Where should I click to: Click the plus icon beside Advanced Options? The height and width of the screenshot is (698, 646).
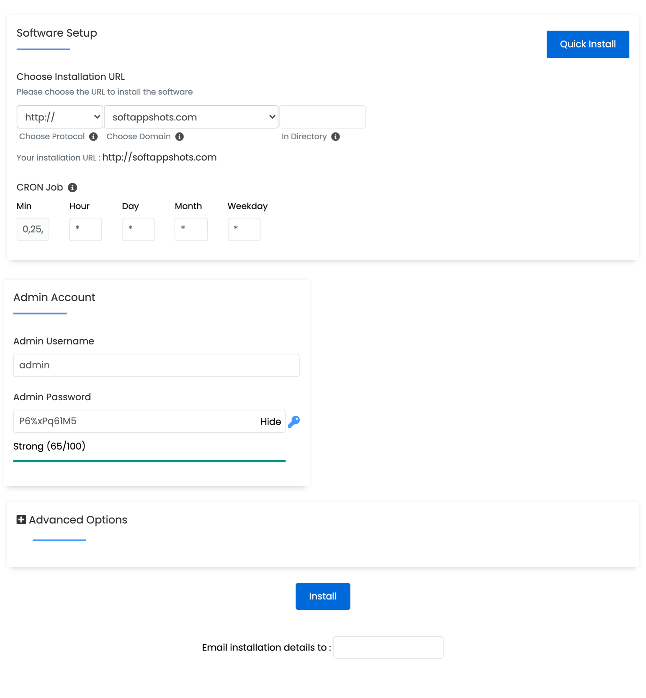21,520
